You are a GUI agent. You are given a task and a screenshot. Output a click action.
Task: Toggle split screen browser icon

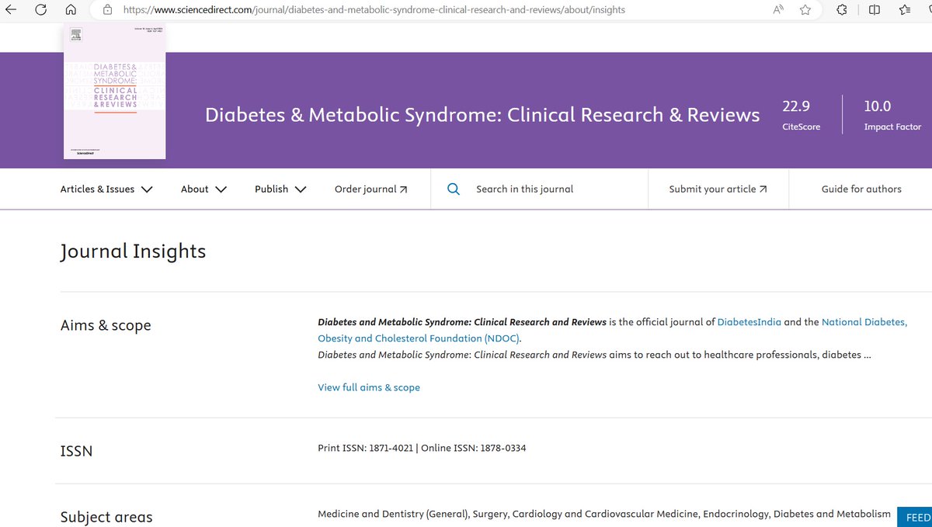pos(875,10)
